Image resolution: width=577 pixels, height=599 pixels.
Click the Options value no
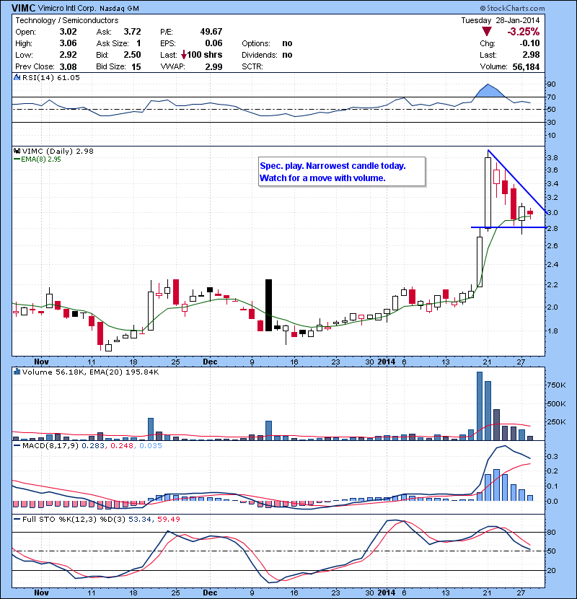click(x=287, y=43)
